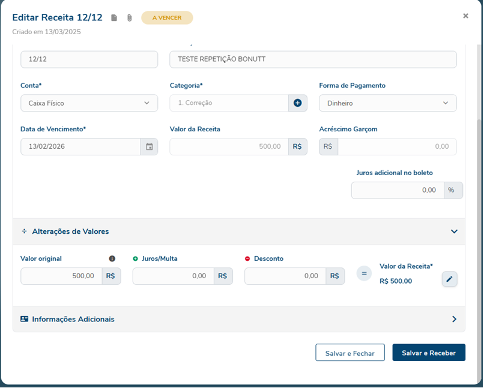Collapse the Alterações de Valores section

[454, 231]
